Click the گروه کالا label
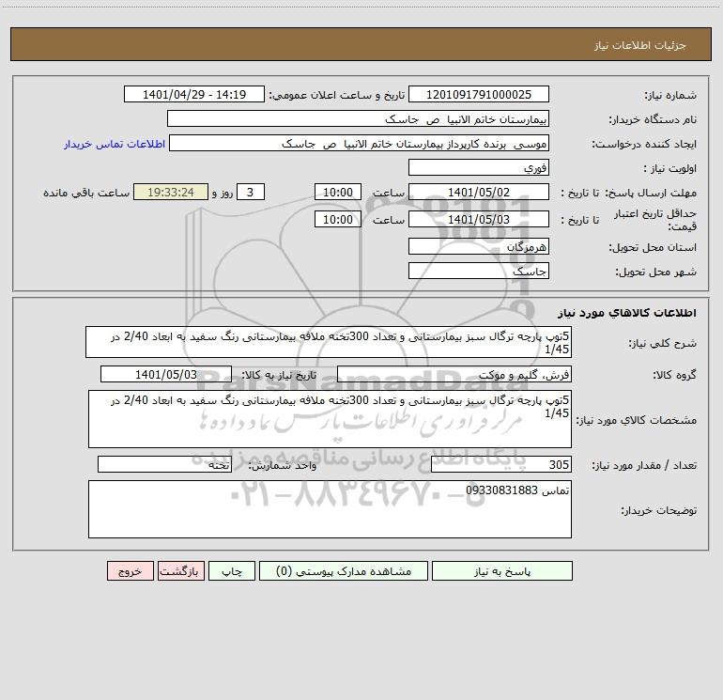 click(674, 375)
